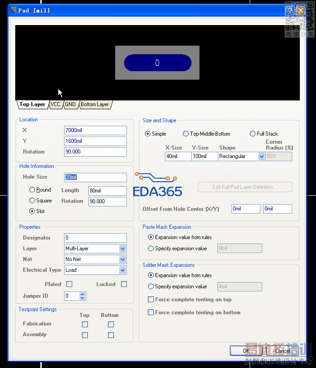Click the X location input field
This screenshot has height=368, width=316.
pyautogui.click(x=95, y=130)
